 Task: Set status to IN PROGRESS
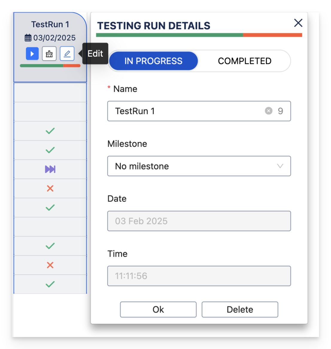click(153, 61)
